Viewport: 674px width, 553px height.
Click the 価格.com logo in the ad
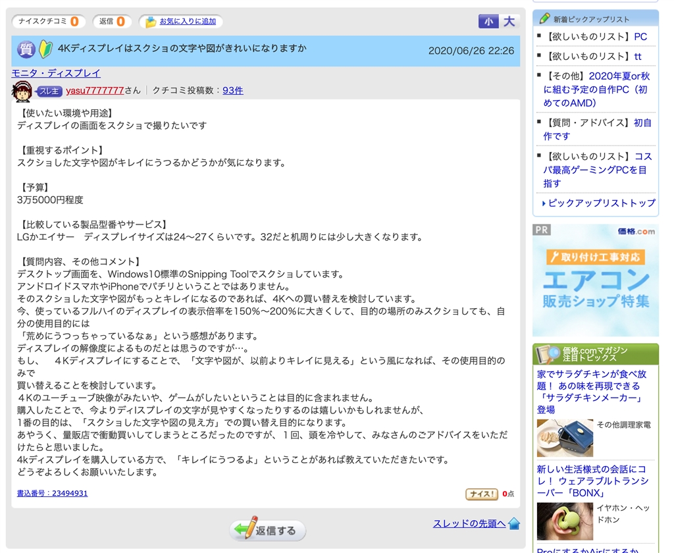636,231
